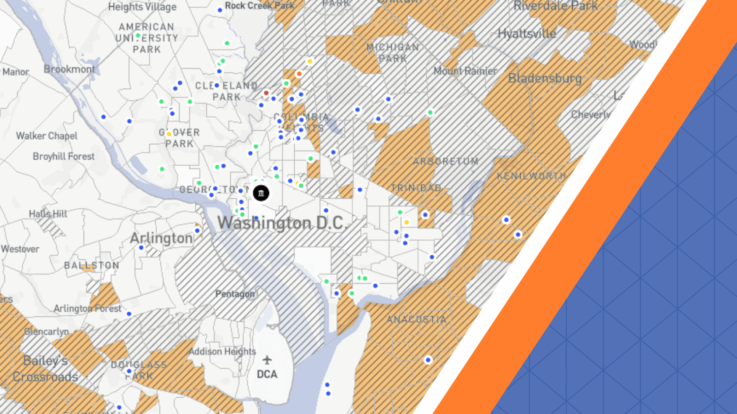Click the Pentagon map label
Screen dimensions: 737x414
(235, 294)
